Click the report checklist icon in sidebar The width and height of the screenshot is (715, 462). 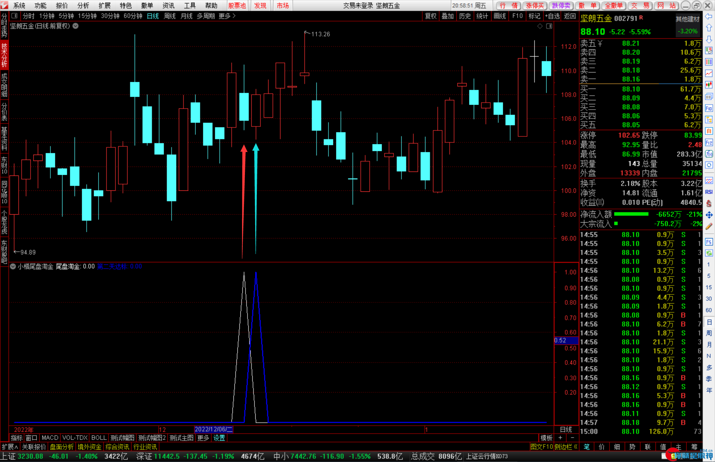point(709,51)
